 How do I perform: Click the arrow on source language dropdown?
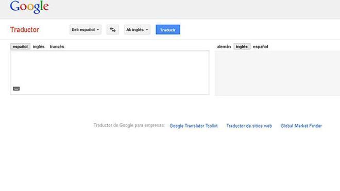coord(98,30)
